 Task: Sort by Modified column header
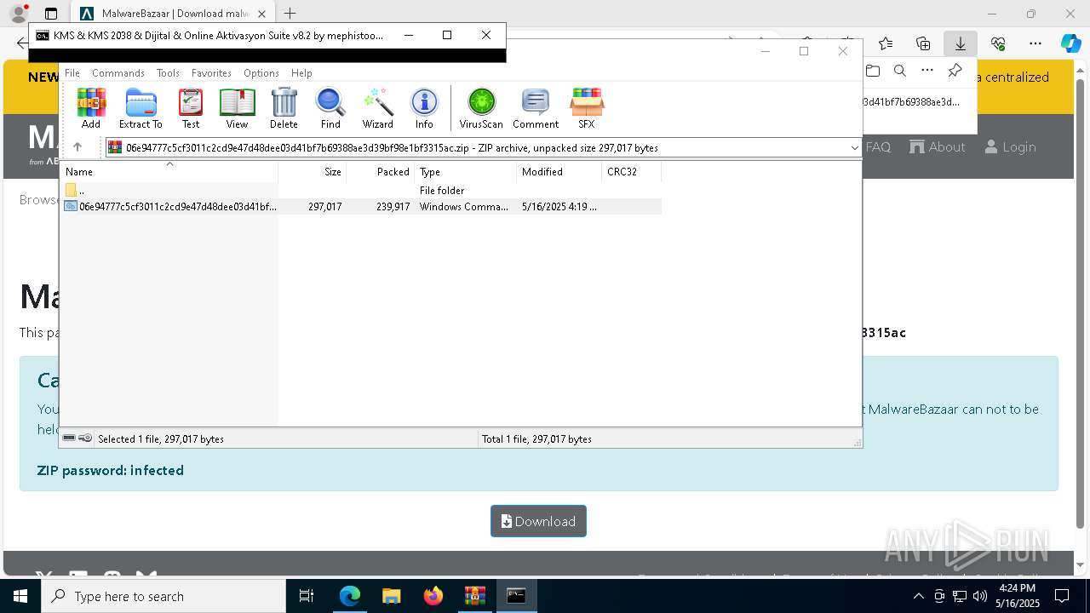click(x=559, y=172)
